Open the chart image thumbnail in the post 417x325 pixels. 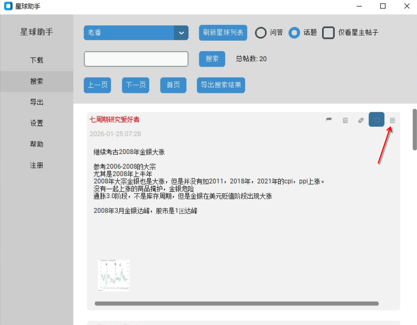click(x=114, y=275)
